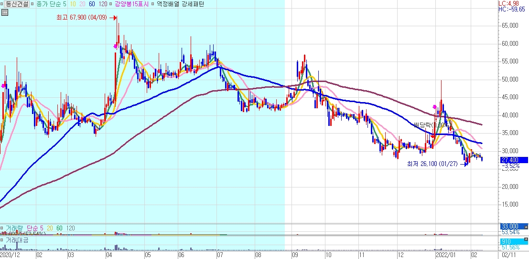
Task: Close the 거래대금 panel
Action: click(x=526, y=239)
